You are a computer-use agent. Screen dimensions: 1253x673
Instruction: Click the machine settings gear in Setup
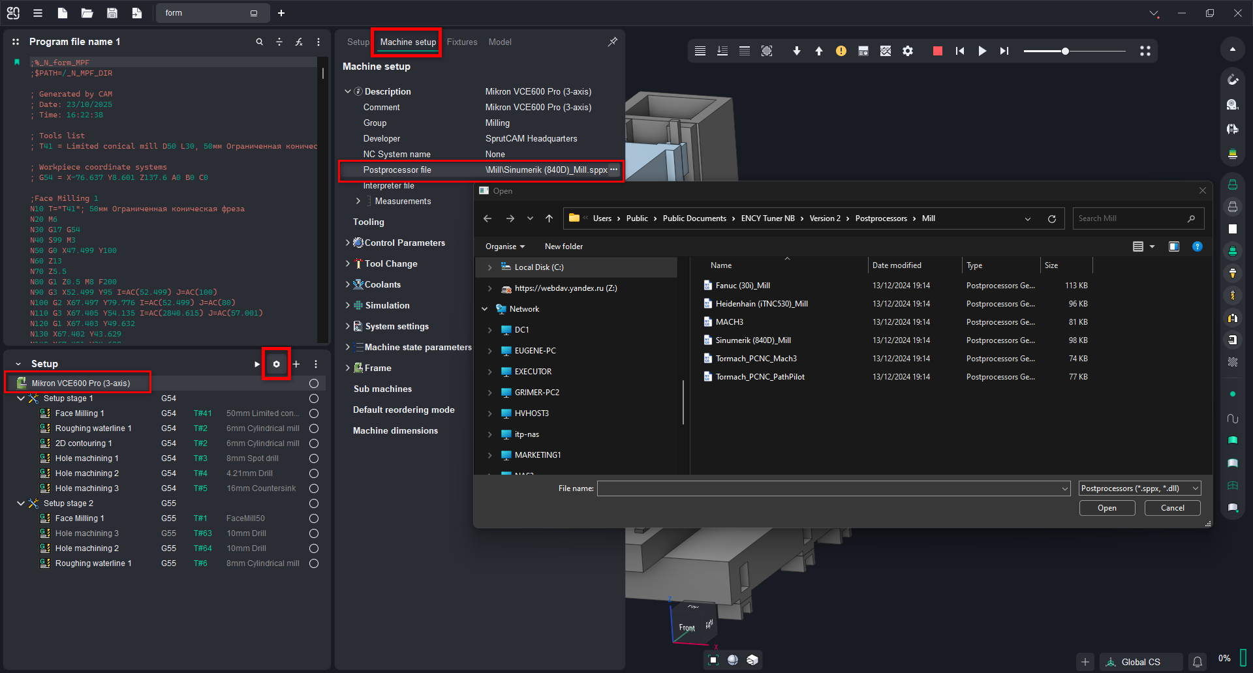276,364
